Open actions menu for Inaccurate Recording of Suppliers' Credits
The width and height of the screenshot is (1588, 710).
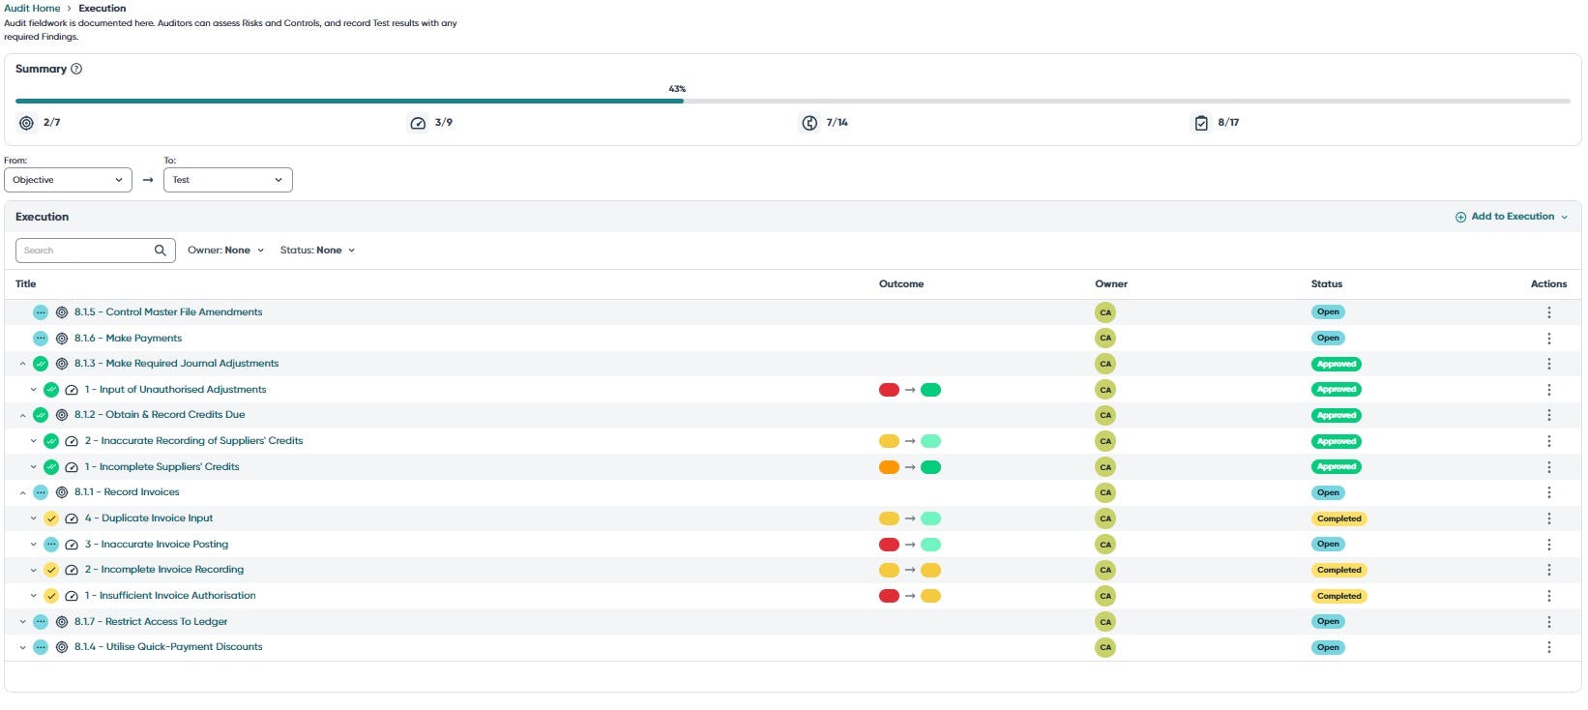coord(1548,441)
